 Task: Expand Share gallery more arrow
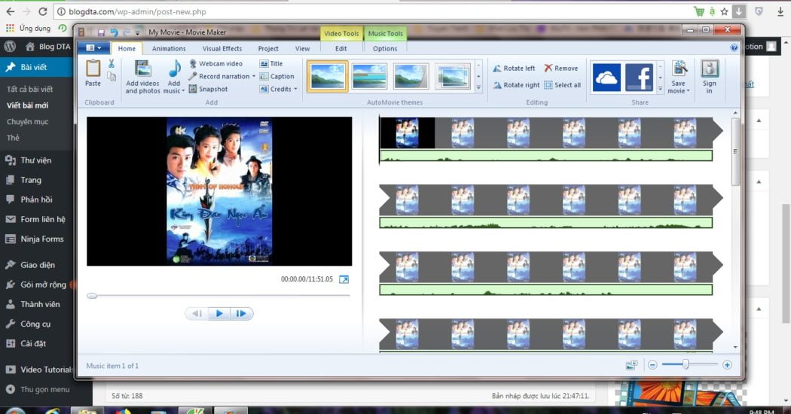click(x=661, y=88)
